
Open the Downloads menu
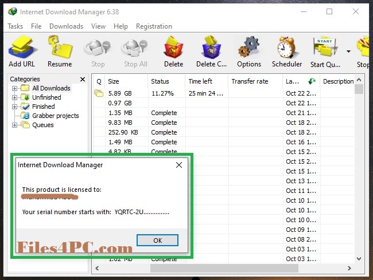(67, 26)
